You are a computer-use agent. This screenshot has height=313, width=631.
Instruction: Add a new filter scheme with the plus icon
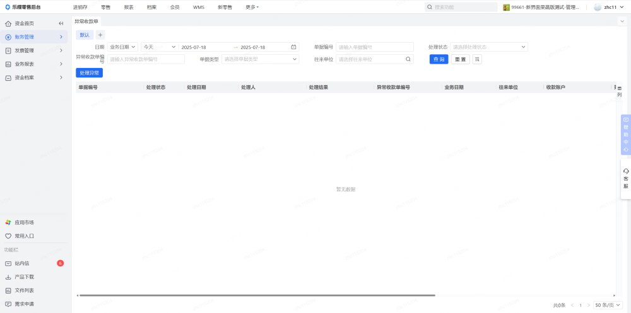coord(100,35)
